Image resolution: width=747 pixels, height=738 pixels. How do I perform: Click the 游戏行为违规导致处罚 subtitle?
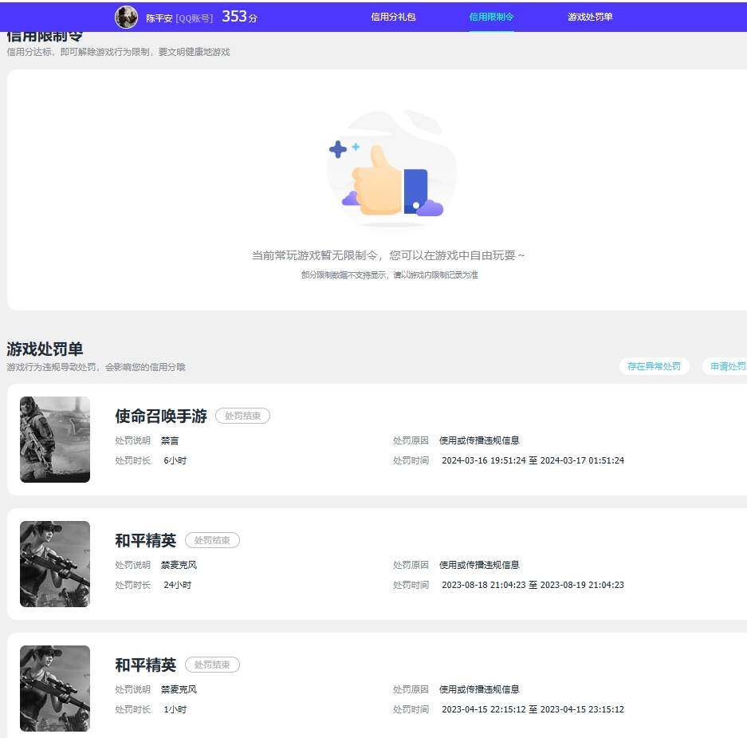[96, 367]
